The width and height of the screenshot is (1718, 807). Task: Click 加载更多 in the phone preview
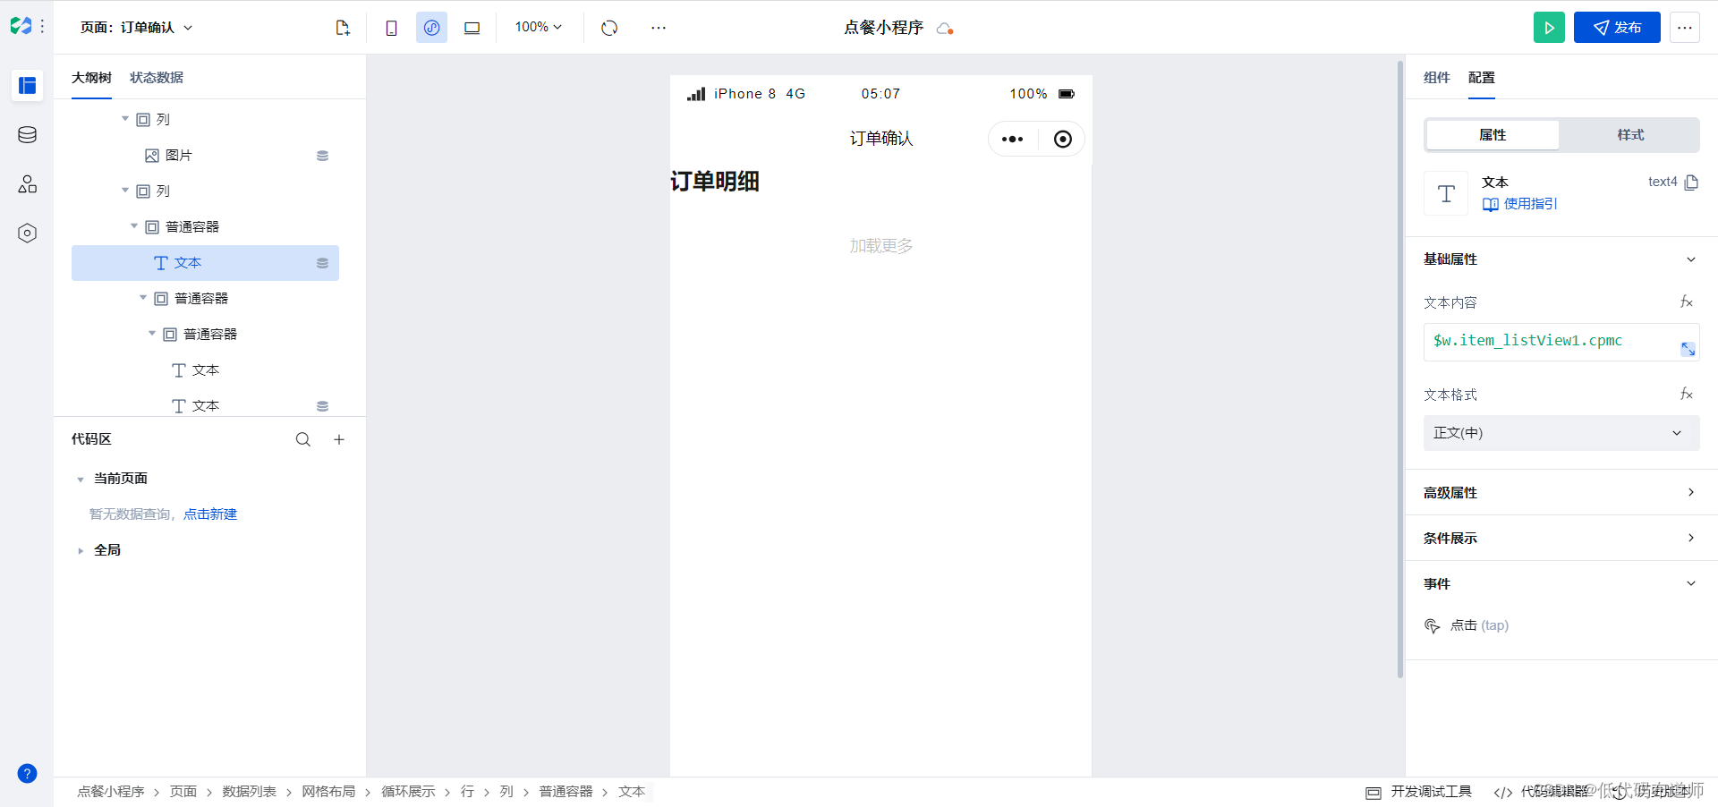(880, 246)
